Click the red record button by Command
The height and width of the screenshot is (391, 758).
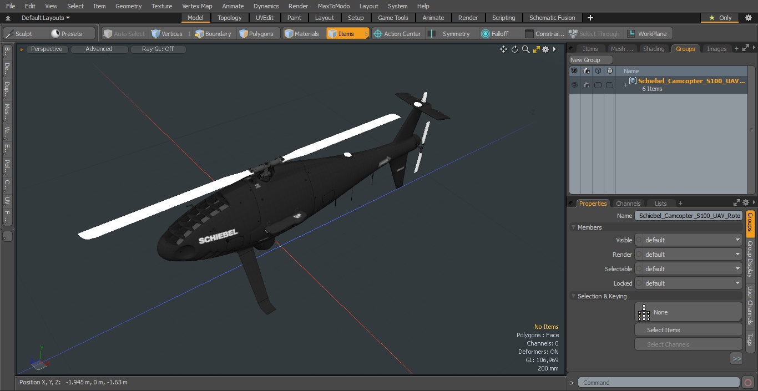point(747,383)
